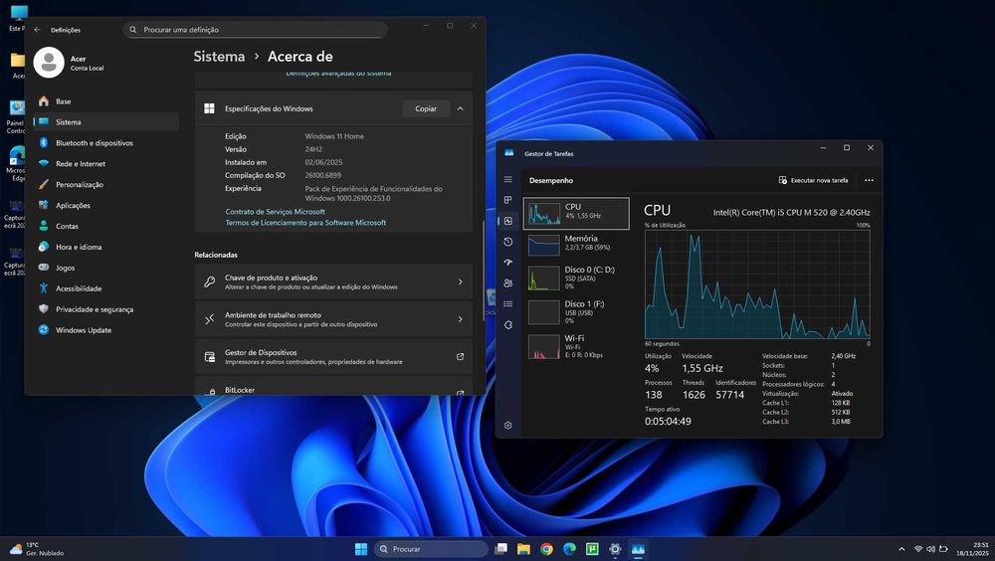
Task: Select the Wi-Fi performance entry
Action: coord(576,346)
